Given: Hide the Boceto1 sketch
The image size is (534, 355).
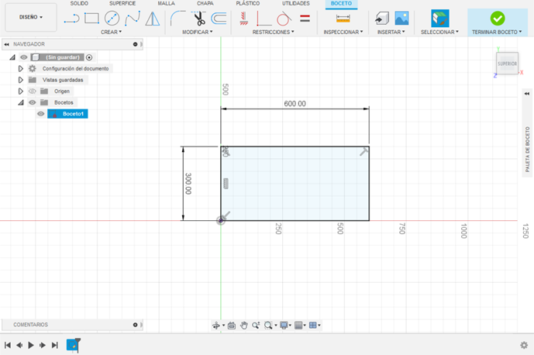Looking at the screenshot, I should click(40, 114).
